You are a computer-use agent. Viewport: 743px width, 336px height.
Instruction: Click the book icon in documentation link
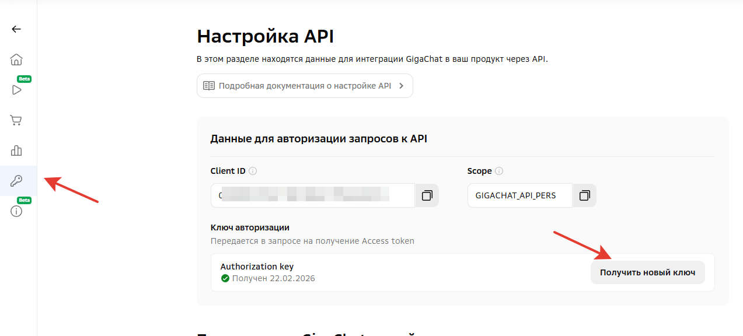coord(209,86)
